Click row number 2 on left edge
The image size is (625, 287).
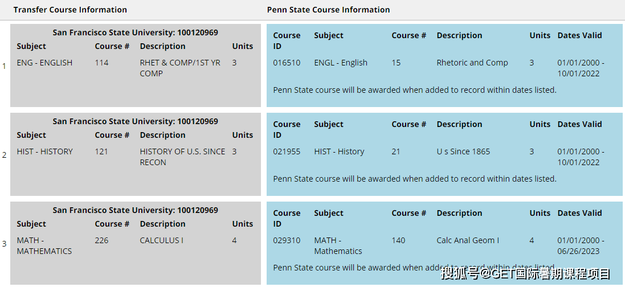(x=5, y=155)
